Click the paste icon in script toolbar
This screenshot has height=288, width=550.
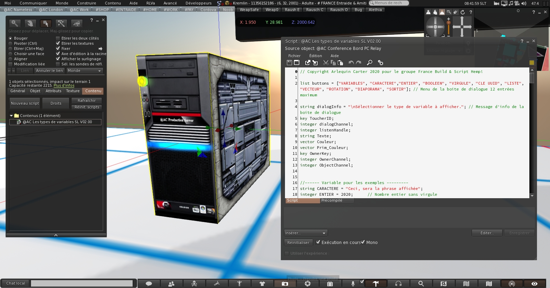click(x=340, y=63)
